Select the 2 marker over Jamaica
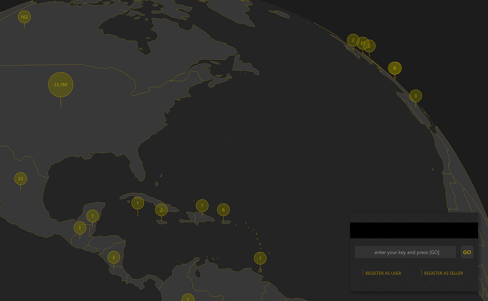Screen dimensions: 488x301 click(x=161, y=210)
